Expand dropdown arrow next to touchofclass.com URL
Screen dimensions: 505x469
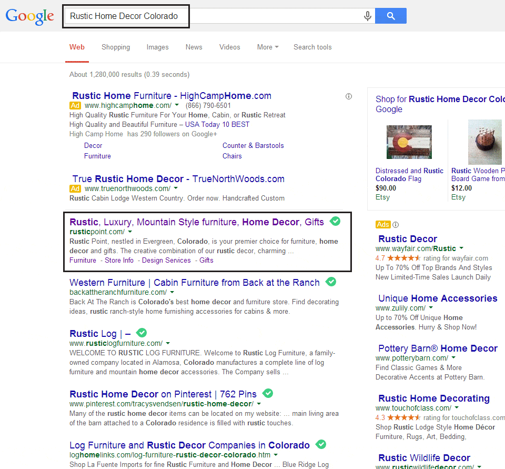pos(457,408)
